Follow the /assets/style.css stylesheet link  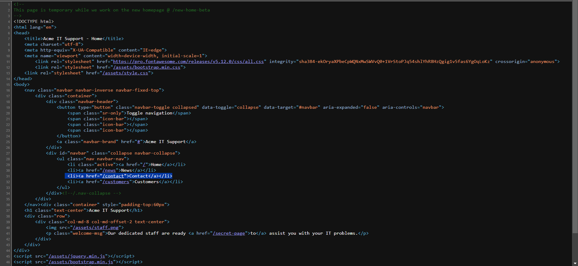125,73
